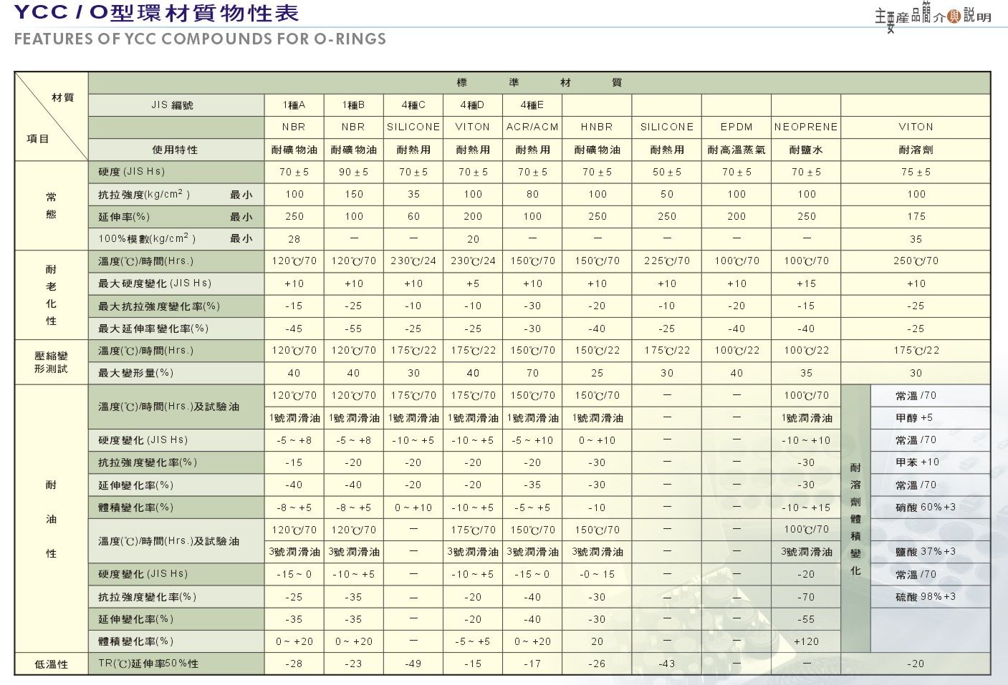Click the '4種E' JIS number cell
This screenshot has height=685, width=1008.
click(532, 105)
